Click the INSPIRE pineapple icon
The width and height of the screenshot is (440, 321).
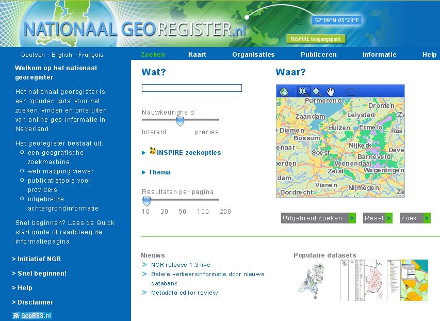pos(153,151)
